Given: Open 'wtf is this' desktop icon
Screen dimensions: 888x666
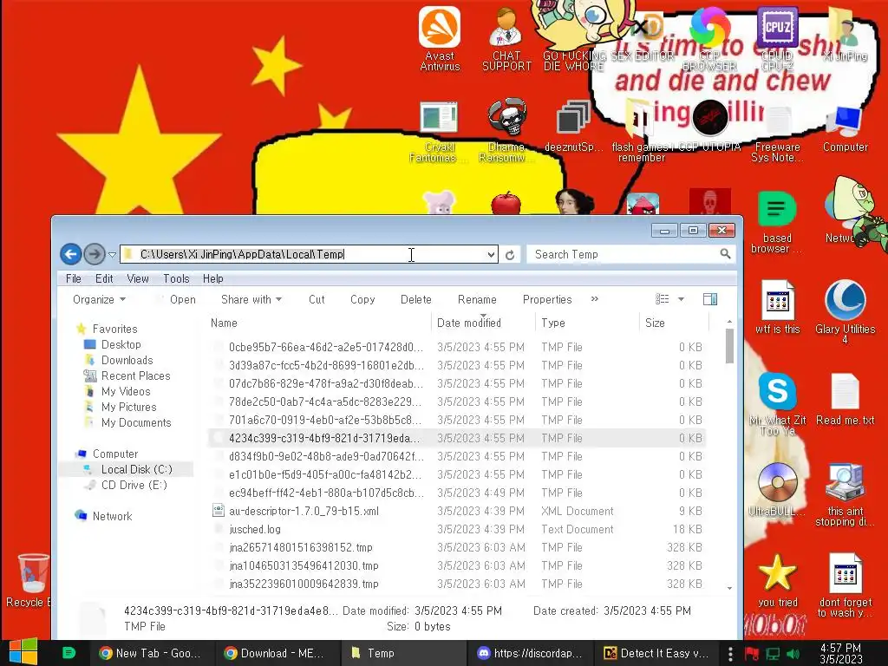Looking at the screenshot, I should click(x=777, y=306).
